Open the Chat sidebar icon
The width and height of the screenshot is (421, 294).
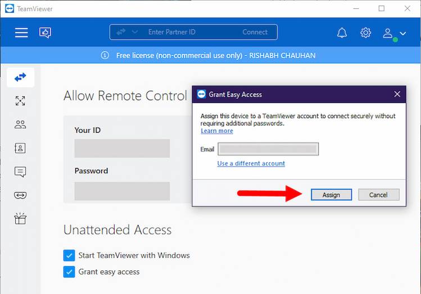(20, 172)
